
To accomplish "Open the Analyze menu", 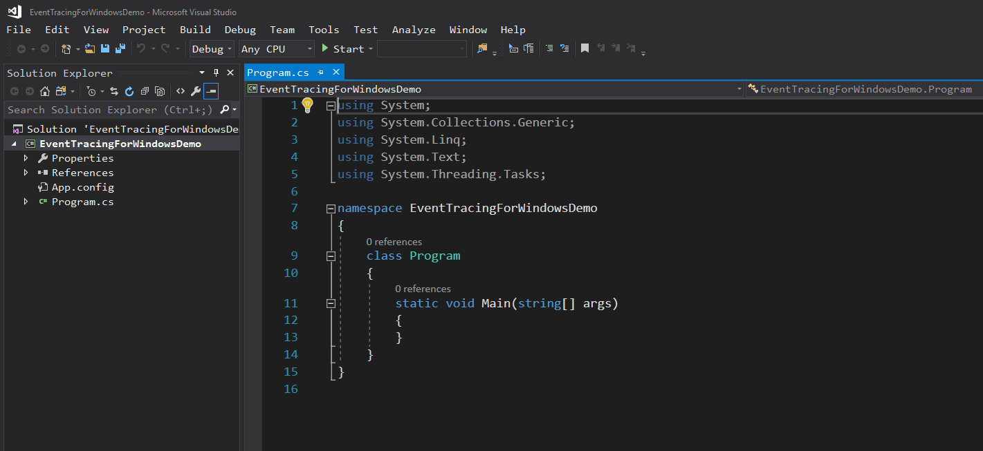I will (x=414, y=30).
